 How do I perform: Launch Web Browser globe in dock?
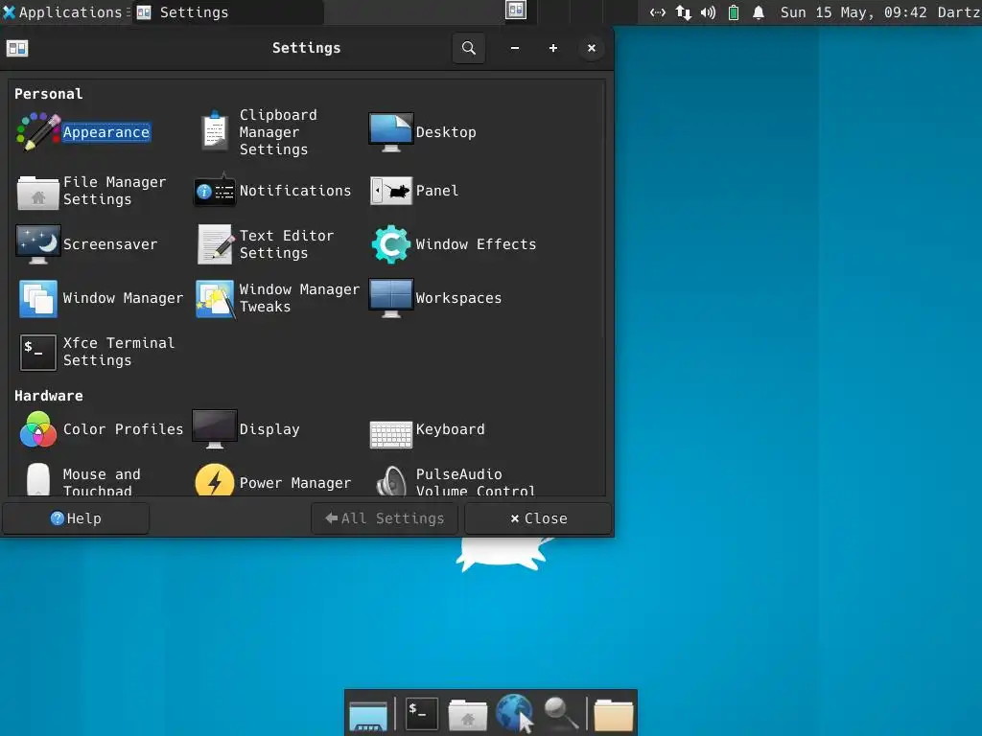[x=514, y=712]
